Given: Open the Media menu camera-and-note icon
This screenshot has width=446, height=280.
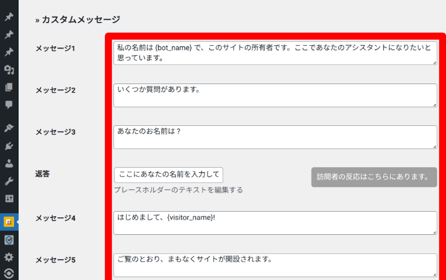Looking at the screenshot, I should [9, 69].
